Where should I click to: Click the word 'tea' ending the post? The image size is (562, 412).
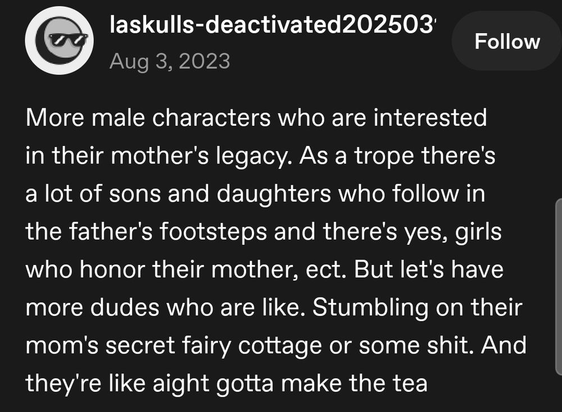[x=410, y=383]
